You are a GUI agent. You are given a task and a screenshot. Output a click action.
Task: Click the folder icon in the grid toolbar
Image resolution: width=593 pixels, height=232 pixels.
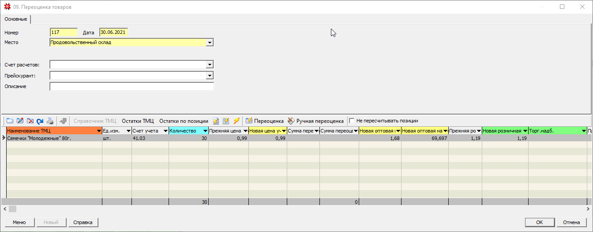pyautogui.click(x=10, y=121)
